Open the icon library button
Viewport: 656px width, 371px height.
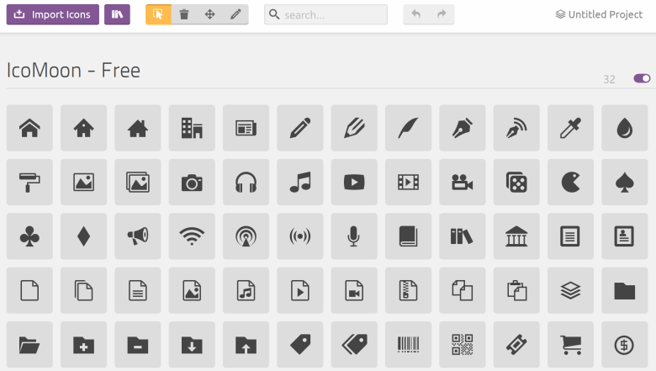coord(117,14)
